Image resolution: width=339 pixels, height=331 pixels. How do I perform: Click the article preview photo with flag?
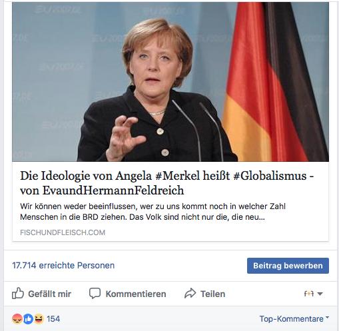170,82
